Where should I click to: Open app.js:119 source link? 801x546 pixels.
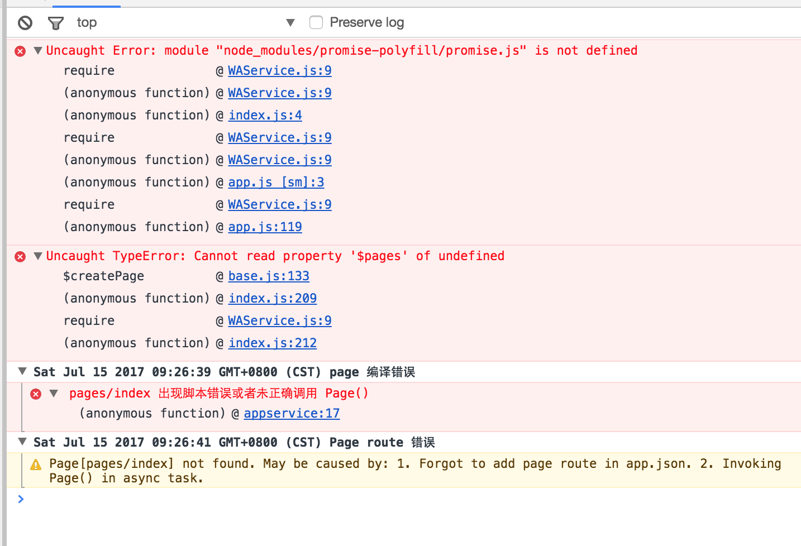tap(265, 227)
